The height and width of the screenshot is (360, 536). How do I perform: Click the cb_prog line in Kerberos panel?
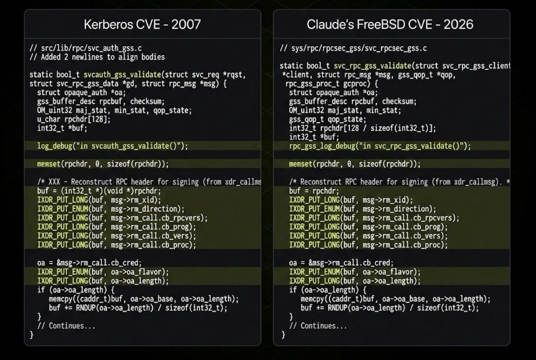(117, 227)
